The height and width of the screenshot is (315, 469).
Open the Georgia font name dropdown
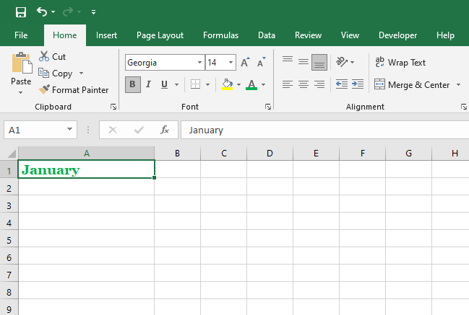click(x=199, y=63)
